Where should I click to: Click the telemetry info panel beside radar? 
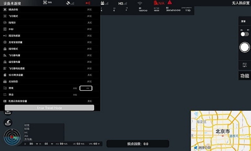click(x=44, y=132)
